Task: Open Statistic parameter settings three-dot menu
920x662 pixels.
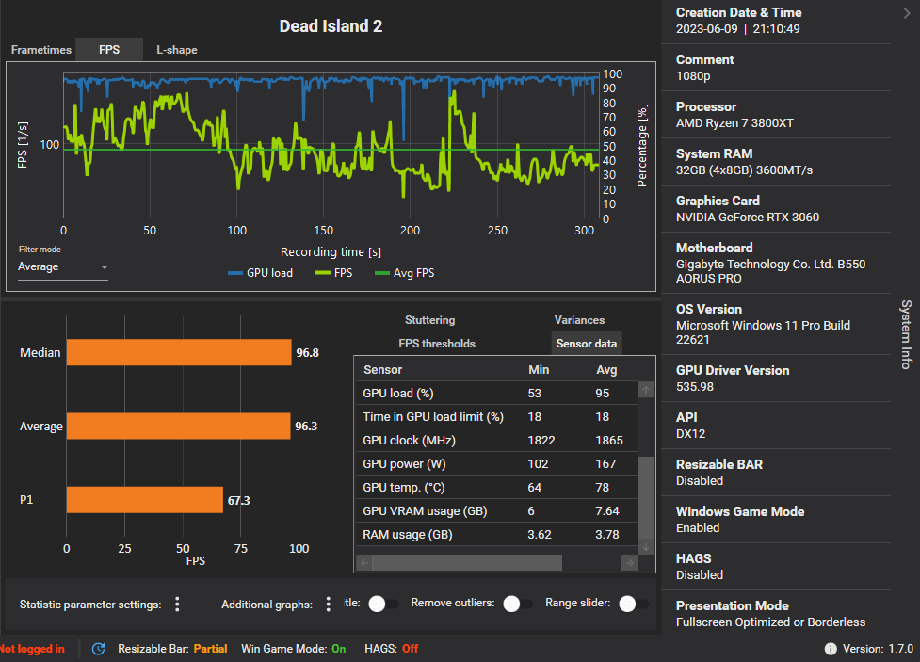Action: click(x=177, y=605)
